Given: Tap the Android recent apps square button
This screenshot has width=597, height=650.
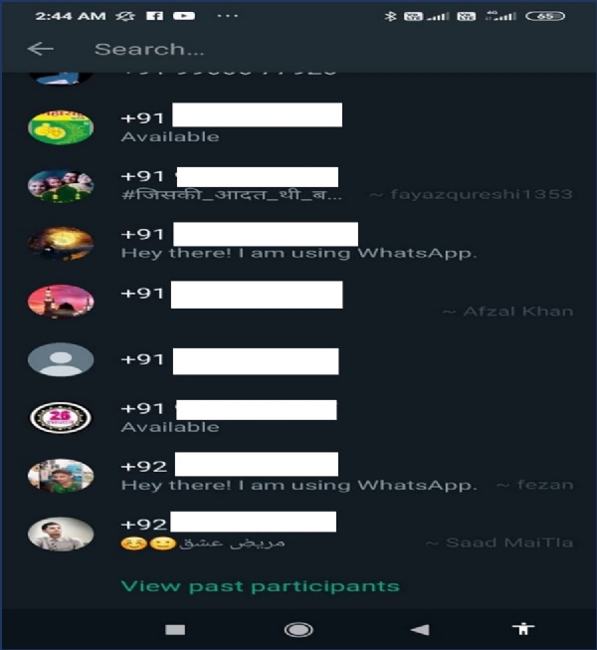Looking at the screenshot, I should click(x=175, y=630).
